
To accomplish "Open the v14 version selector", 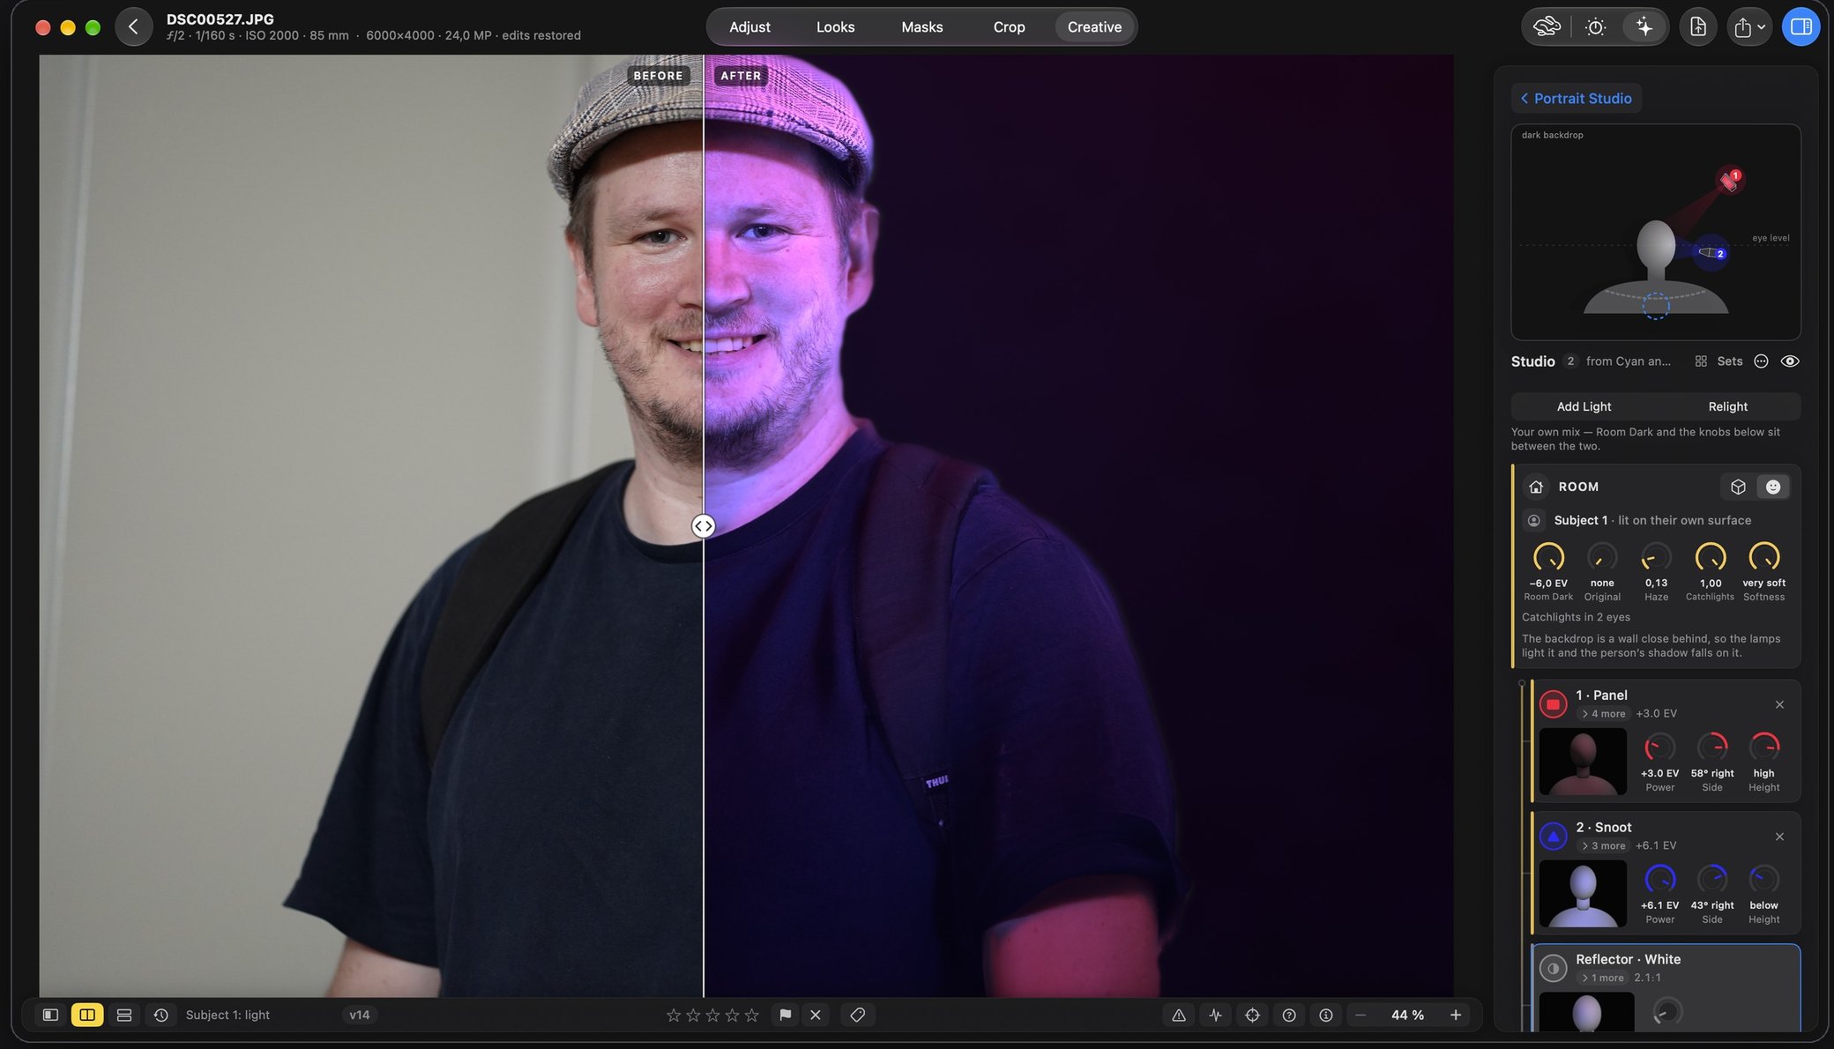I will tap(359, 1016).
